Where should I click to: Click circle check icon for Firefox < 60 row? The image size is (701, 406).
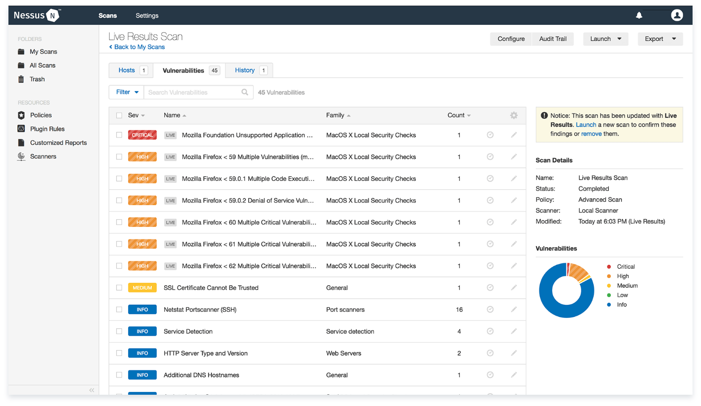[490, 222]
